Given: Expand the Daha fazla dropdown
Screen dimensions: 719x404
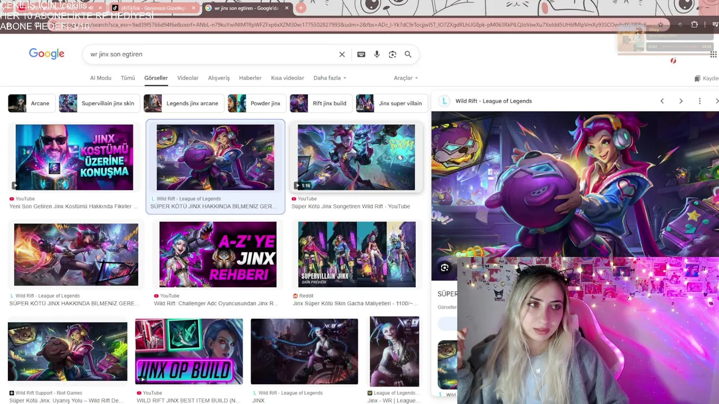Looking at the screenshot, I should (330, 78).
